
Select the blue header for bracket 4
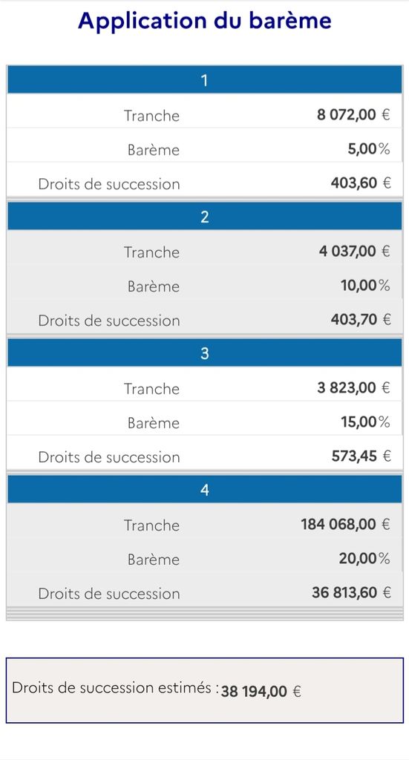pos(205,490)
